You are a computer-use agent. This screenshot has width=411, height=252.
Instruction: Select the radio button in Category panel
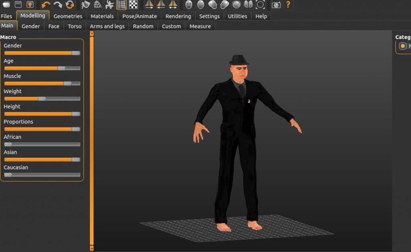pyautogui.click(x=403, y=46)
